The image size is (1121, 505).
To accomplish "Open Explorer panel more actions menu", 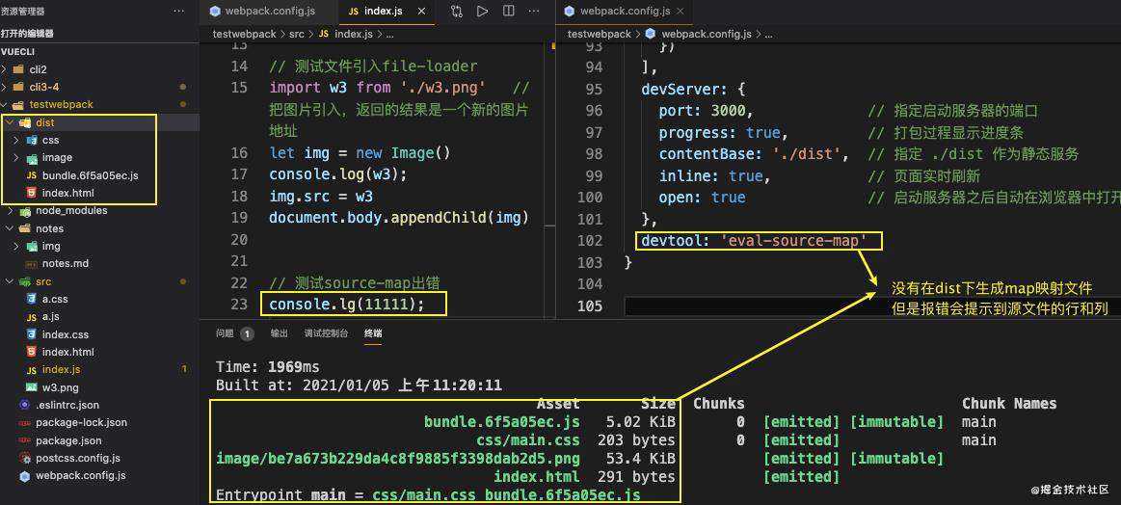I will [x=178, y=12].
